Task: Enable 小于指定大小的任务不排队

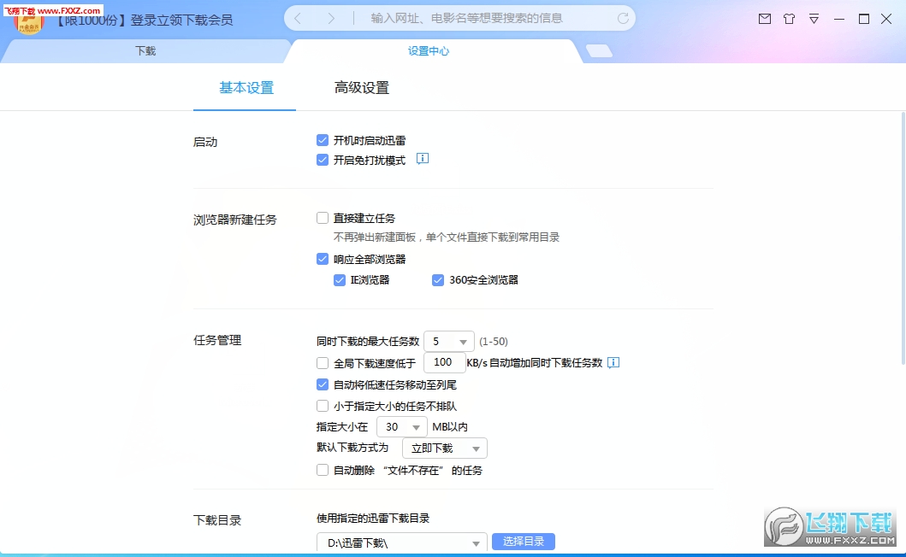Action: pyautogui.click(x=322, y=405)
